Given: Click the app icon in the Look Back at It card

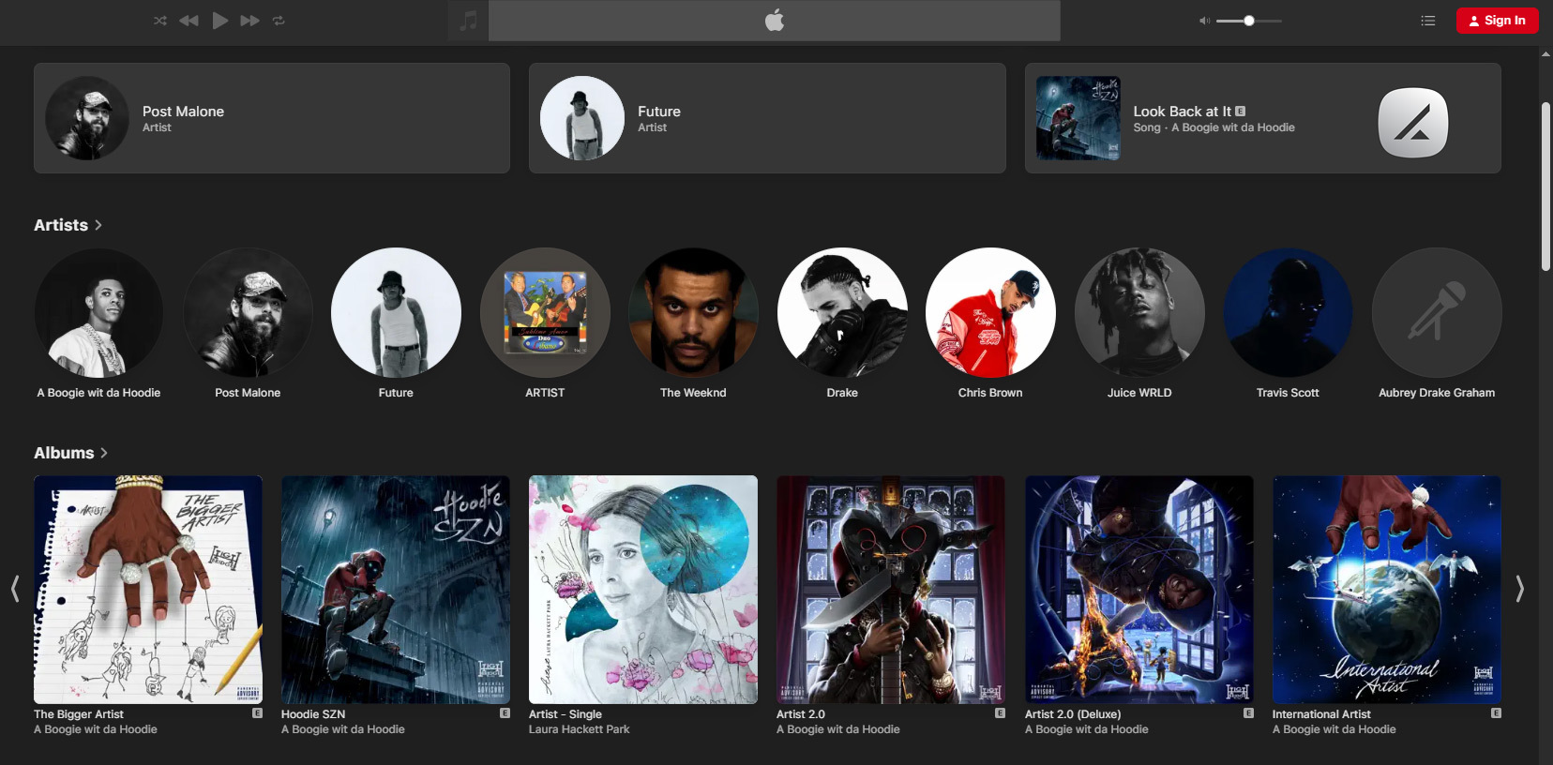Looking at the screenshot, I should pos(1413,123).
